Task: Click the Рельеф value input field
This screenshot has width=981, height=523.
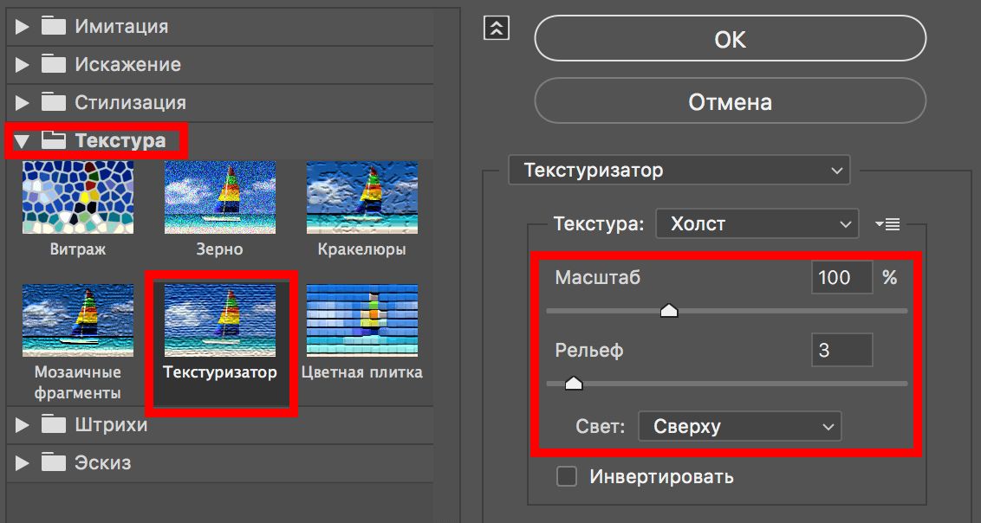Action: pyautogui.click(x=841, y=350)
